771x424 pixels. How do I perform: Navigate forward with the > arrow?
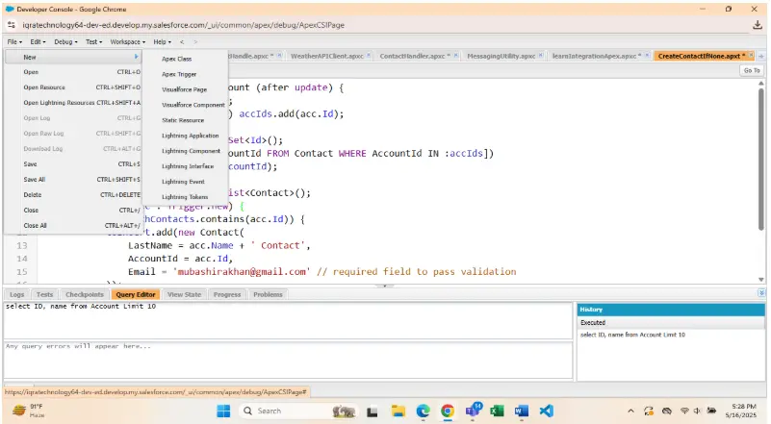click(195, 41)
